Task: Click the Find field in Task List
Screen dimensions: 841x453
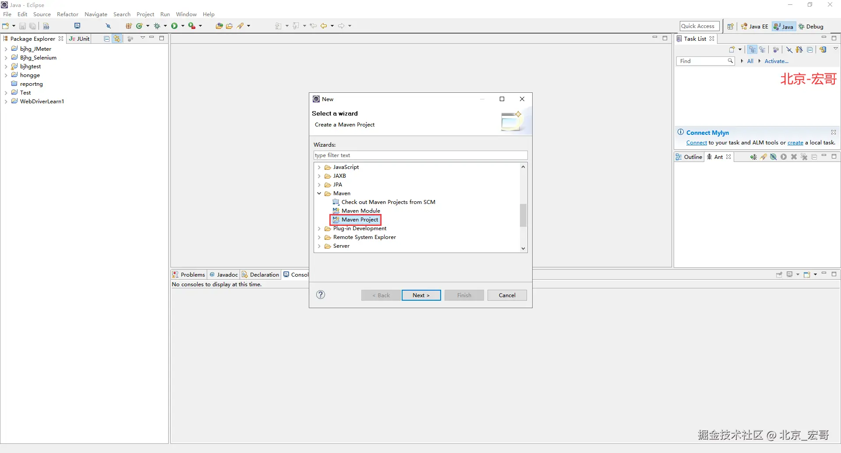Action: 705,61
